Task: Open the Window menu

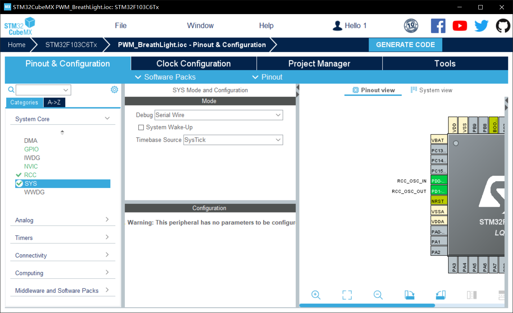Action: [x=200, y=26]
